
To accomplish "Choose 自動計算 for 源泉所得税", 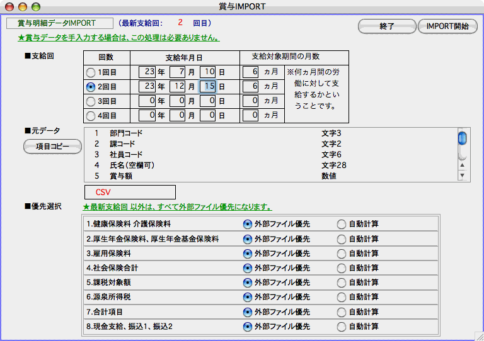I will (342, 296).
